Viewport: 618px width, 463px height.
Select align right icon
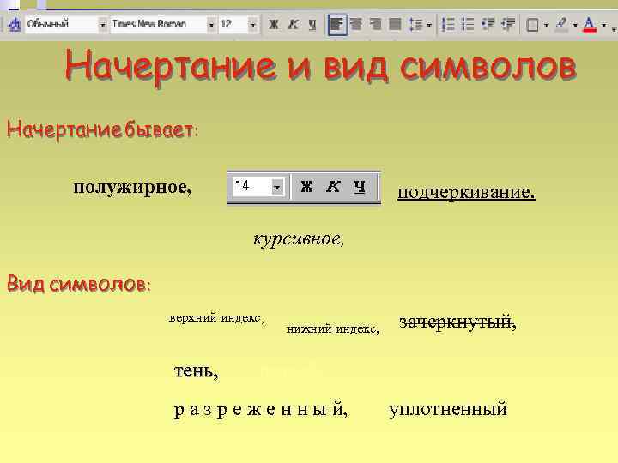(376, 24)
